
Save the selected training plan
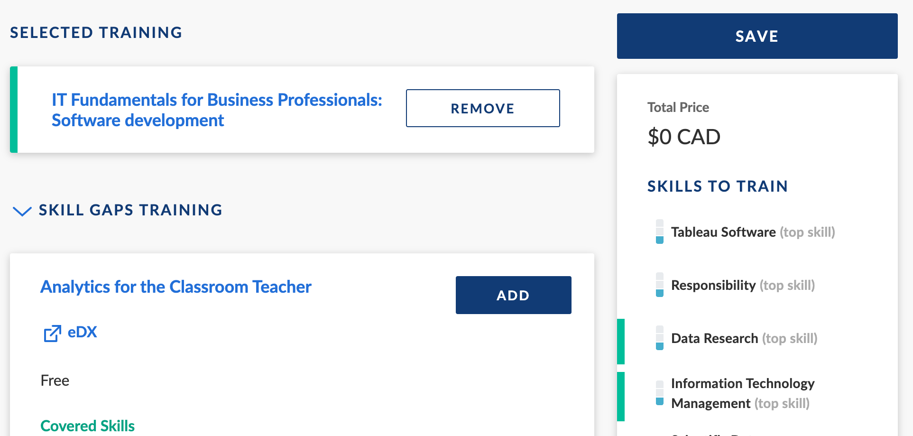coord(757,36)
